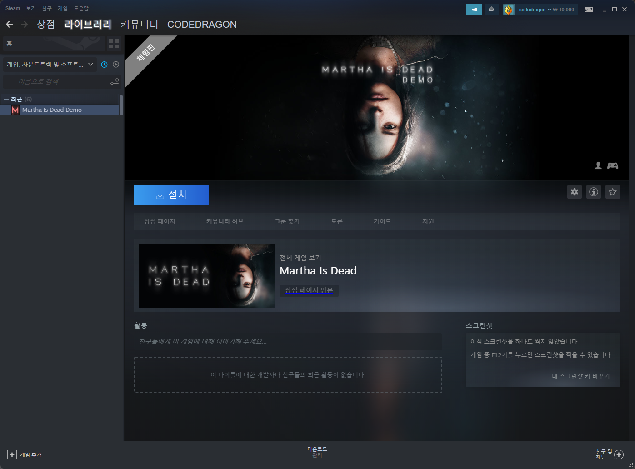Switch library to grid view icon
The height and width of the screenshot is (469, 635).
coord(114,44)
